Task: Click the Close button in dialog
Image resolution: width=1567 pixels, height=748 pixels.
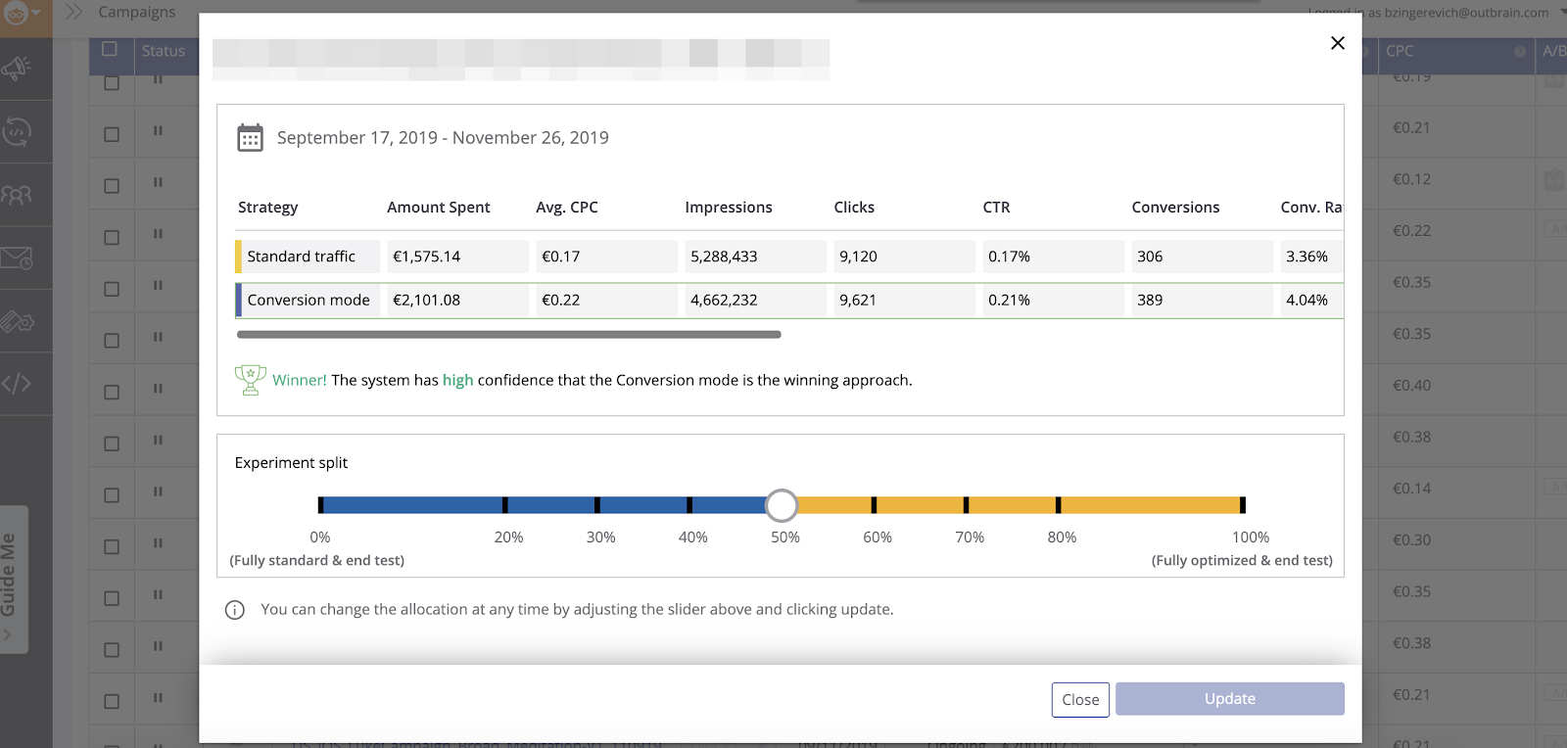Action: point(1080,700)
